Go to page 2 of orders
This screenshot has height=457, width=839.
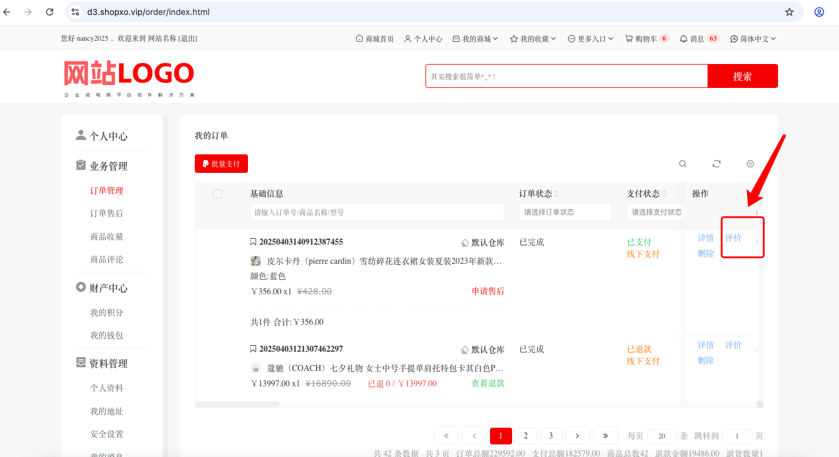tap(526, 435)
